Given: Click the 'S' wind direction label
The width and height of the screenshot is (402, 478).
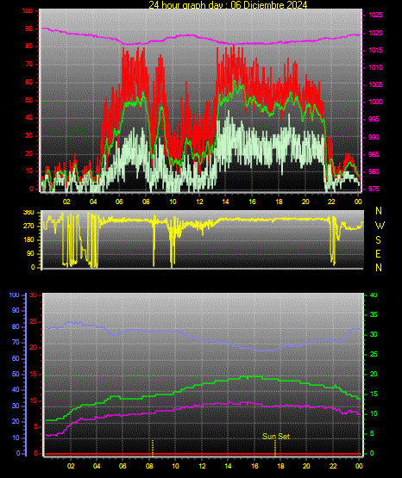Looking at the screenshot, I should point(378,240).
